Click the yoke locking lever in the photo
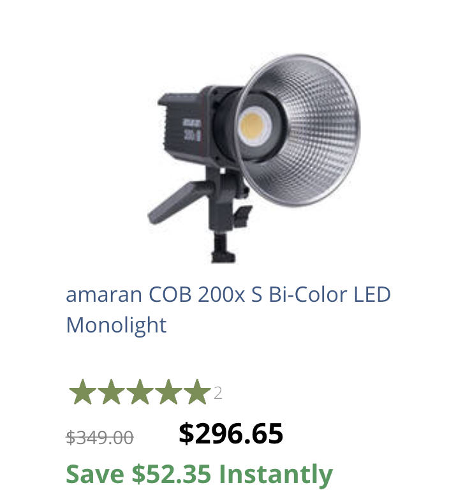449x499 pixels. click(x=242, y=216)
